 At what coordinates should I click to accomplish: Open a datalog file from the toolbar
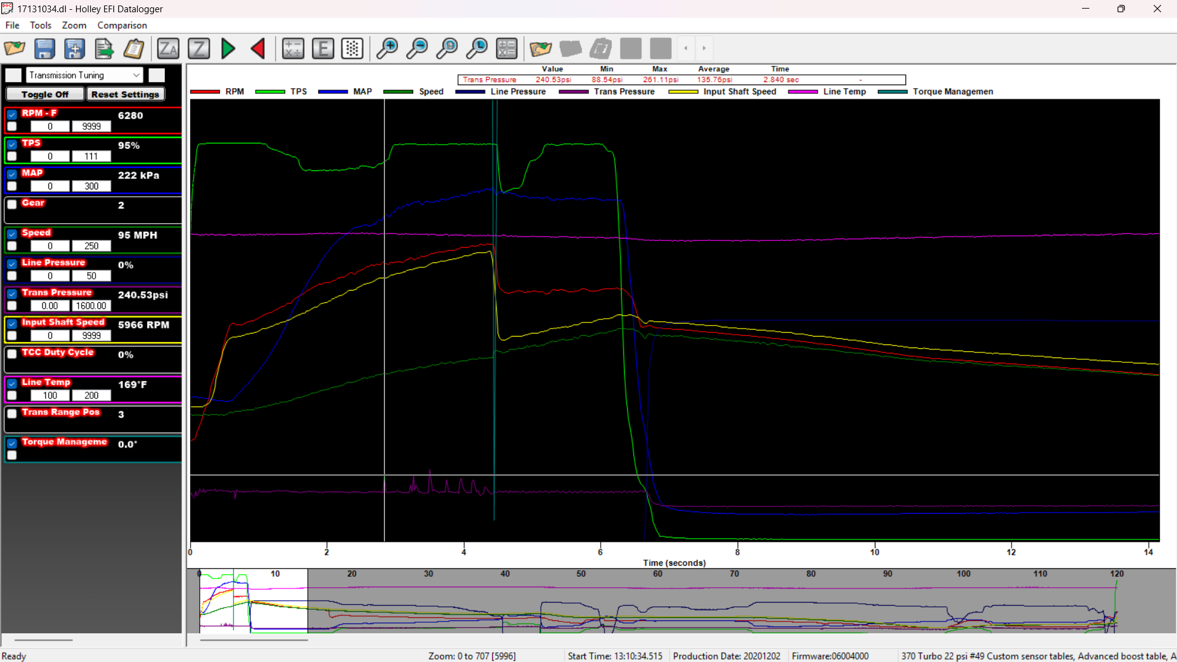coord(15,48)
